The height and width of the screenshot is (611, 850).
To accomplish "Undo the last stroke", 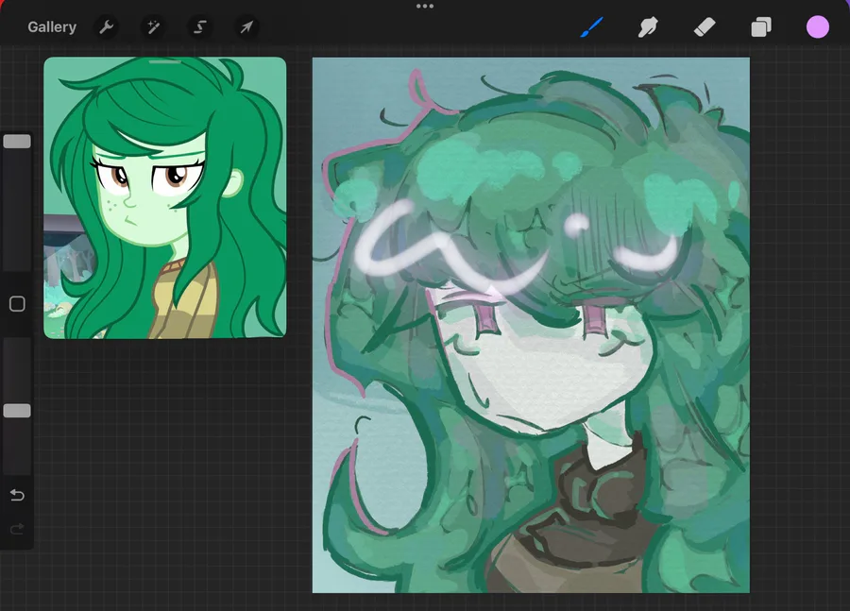I will click(17, 495).
